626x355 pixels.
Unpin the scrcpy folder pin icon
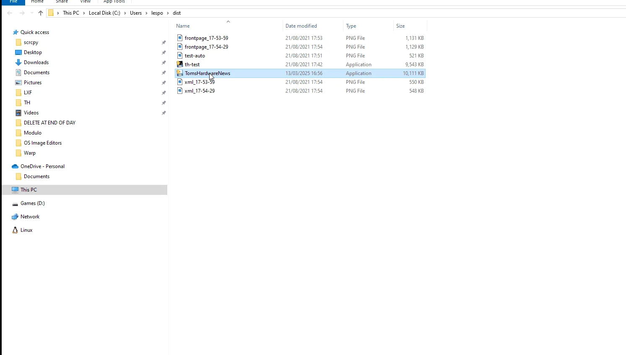(164, 42)
